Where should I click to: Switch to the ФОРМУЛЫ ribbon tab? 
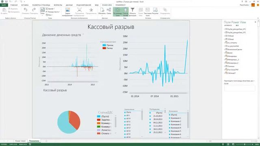(x=58, y=5)
